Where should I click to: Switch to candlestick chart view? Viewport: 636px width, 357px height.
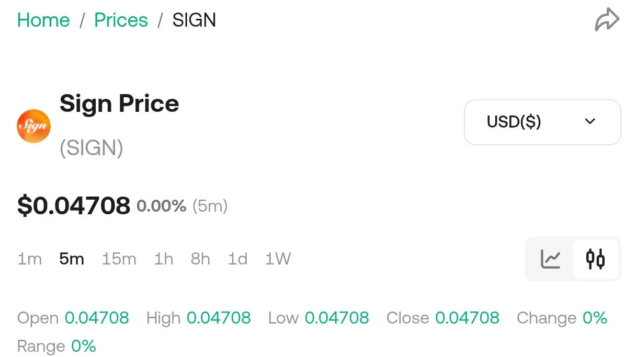[x=595, y=259]
